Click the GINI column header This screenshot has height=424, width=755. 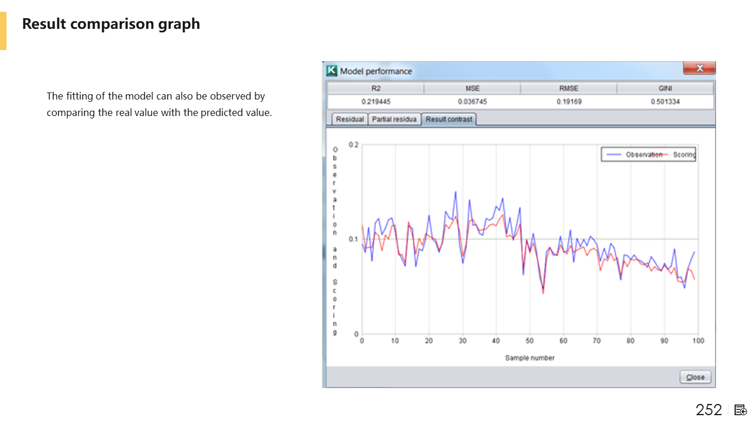[665, 88]
